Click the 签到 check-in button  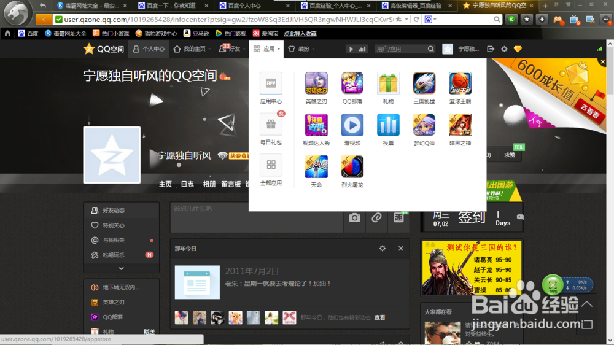click(x=472, y=217)
